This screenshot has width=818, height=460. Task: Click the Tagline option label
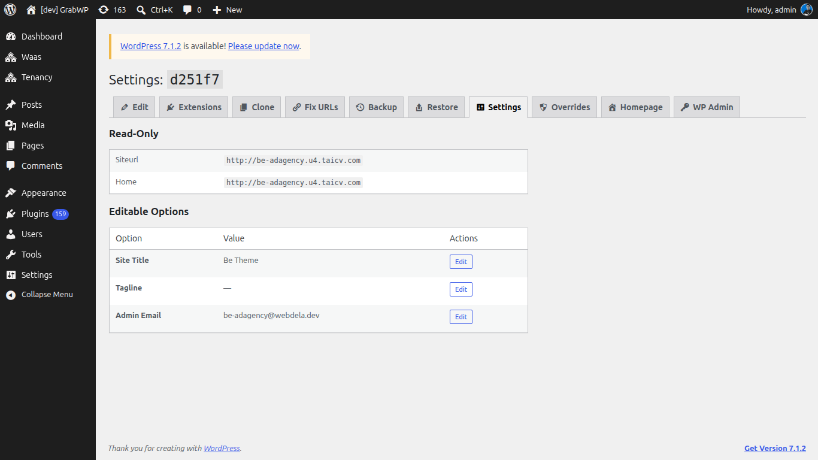click(129, 288)
